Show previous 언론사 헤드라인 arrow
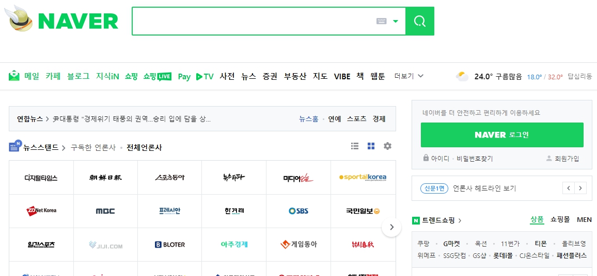Image resolution: width=597 pixels, height=276 pixels. [x=569, y=188]
